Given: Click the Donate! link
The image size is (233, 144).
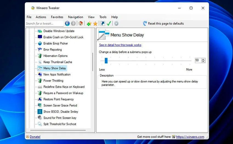Looking at the screenshot, I should (x=35, y=137).
